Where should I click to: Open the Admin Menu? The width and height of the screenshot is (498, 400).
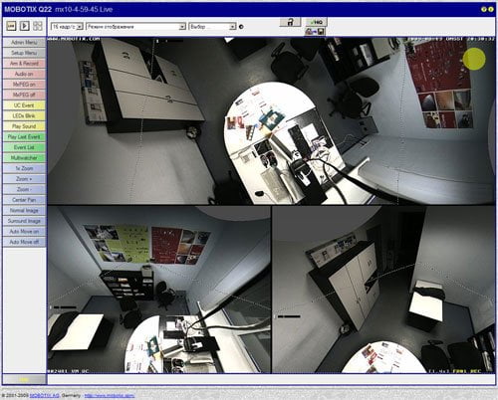click(x=24, y=43)
